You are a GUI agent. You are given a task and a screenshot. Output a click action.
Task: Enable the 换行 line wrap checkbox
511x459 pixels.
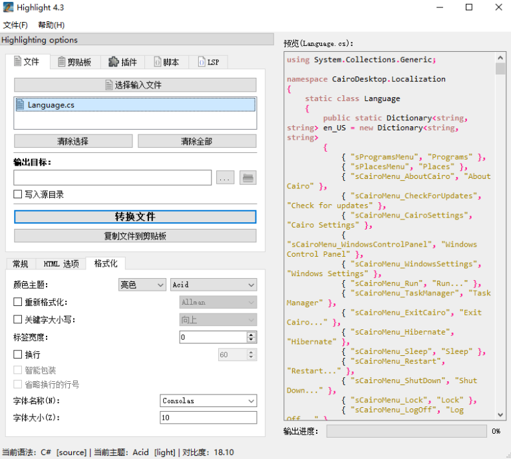tap(18, 355)
